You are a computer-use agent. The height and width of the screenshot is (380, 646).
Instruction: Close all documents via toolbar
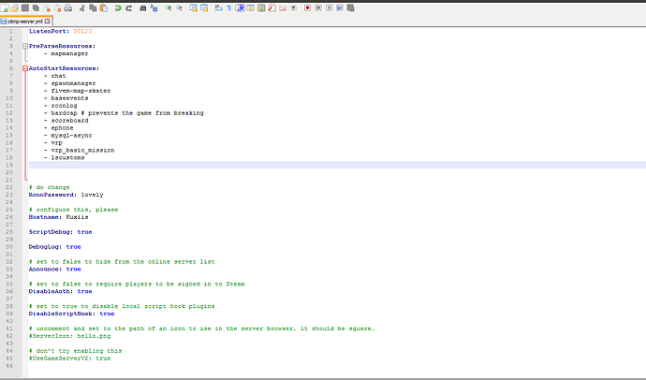coord(57,7)
